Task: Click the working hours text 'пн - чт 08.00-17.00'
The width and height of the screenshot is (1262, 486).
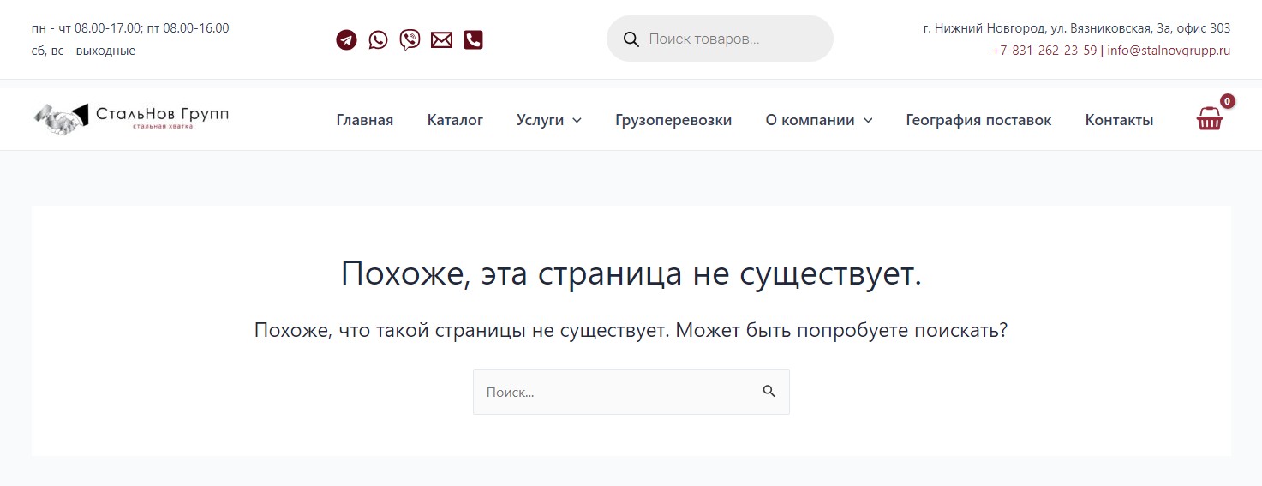Action: (x=87, y=28)
